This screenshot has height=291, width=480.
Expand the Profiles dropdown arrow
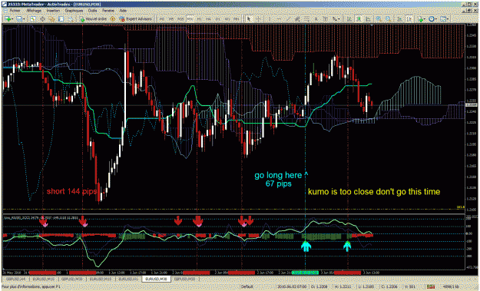25,19
